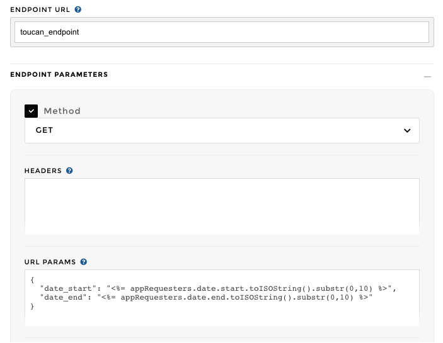This screenshot has width=443, height=343.
Task: Click the HEADERS label text
Action: 43,171
